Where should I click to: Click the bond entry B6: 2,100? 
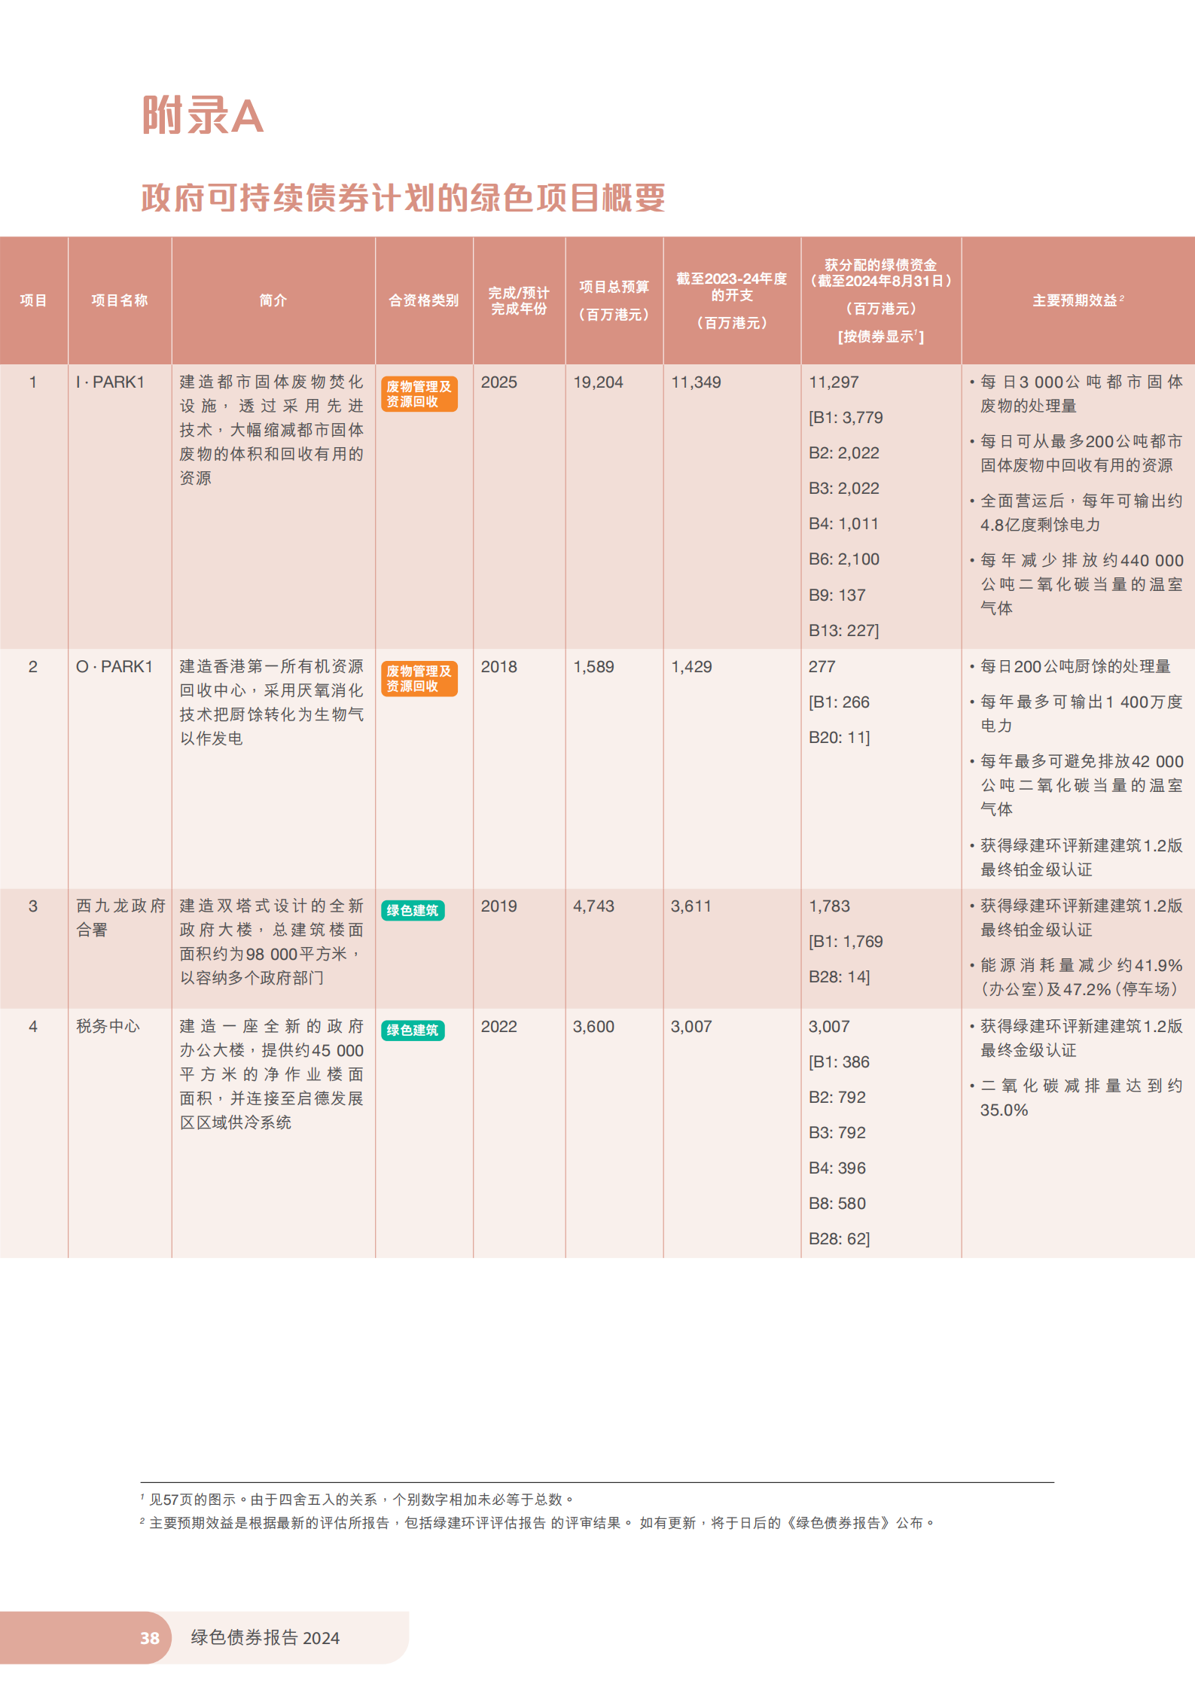click(844, 559)
